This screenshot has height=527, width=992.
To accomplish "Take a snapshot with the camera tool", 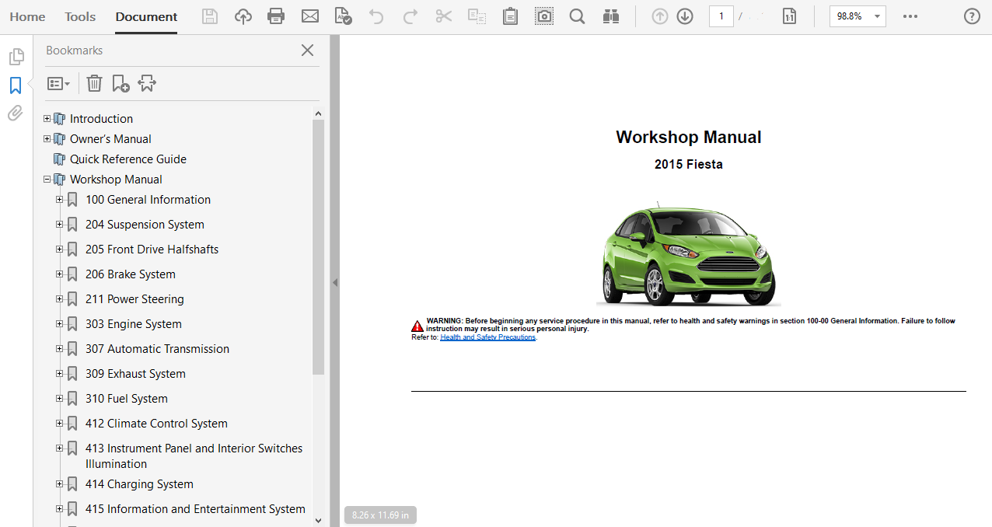I will [543, 16].
